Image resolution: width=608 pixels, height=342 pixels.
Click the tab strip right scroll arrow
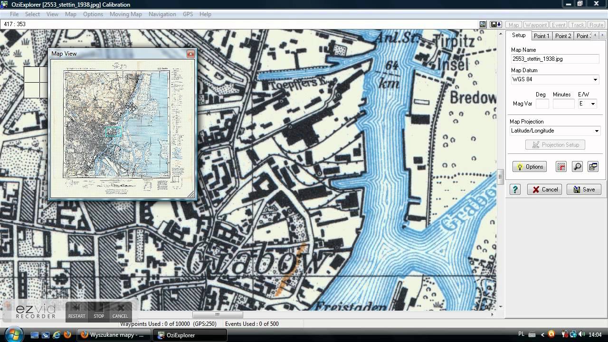point(603,36)
